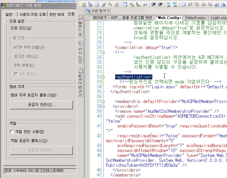Click the grayed previous bookmark icon

190,5
